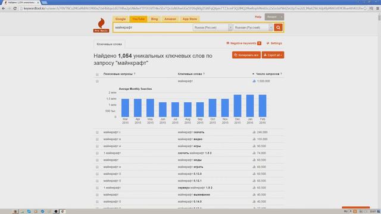Open the Ключевые слова results tab
This screenshot has width=381, height=214.
pyautogui.click(x=110, y=44)
